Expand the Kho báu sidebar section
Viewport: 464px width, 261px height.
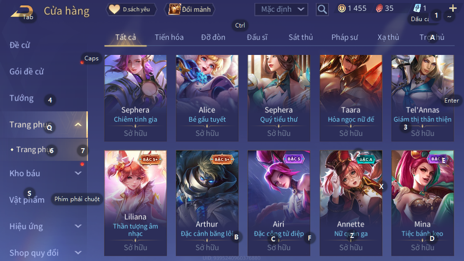[x=78, y=173]
